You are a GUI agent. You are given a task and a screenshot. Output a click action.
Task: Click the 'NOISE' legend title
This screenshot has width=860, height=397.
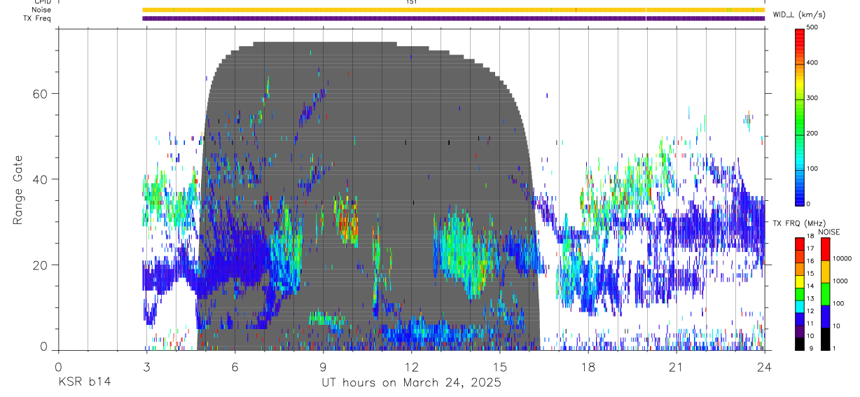(x=829, y=232)
